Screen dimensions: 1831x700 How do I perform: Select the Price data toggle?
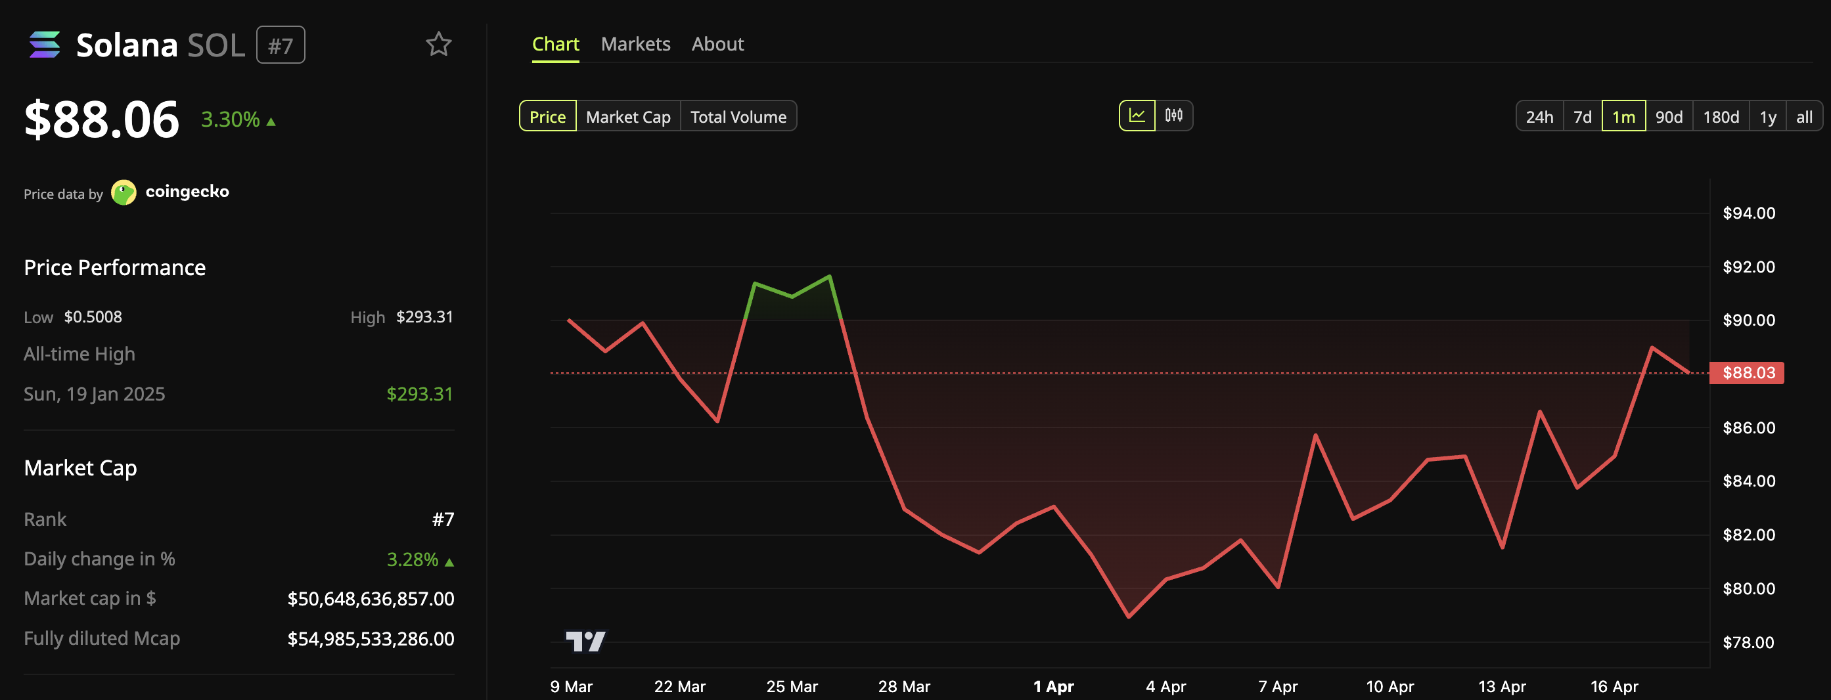pyautogui.click(x=548, y=116)
